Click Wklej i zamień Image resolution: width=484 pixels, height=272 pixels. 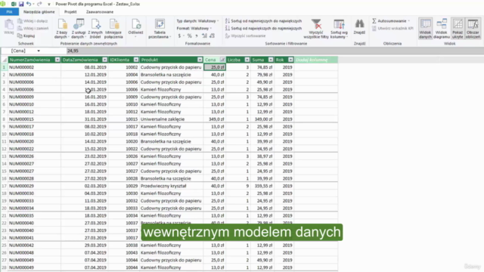[33, 29]
